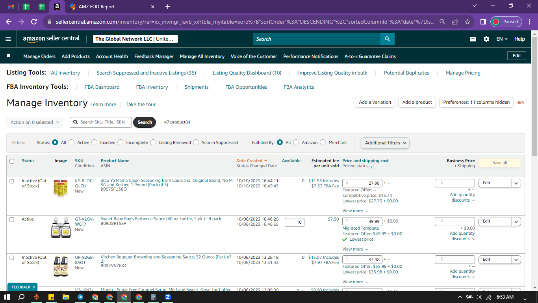
Task: Select the Kitchen Bouquet row checkbox
Action: (12, 258)
